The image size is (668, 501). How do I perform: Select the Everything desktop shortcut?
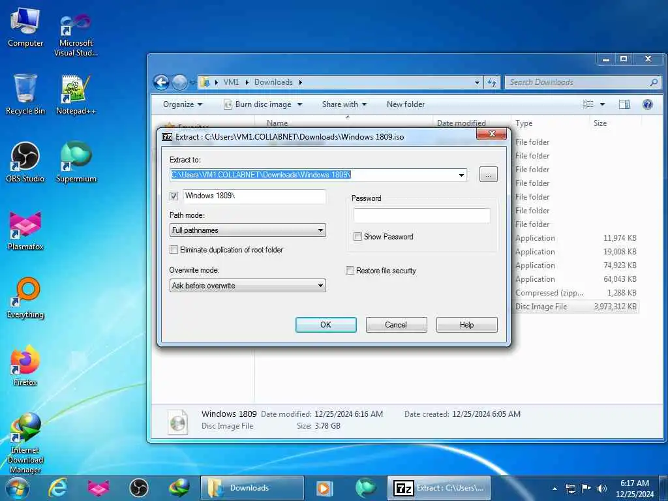pyautogui.click(x=25, y=298)
